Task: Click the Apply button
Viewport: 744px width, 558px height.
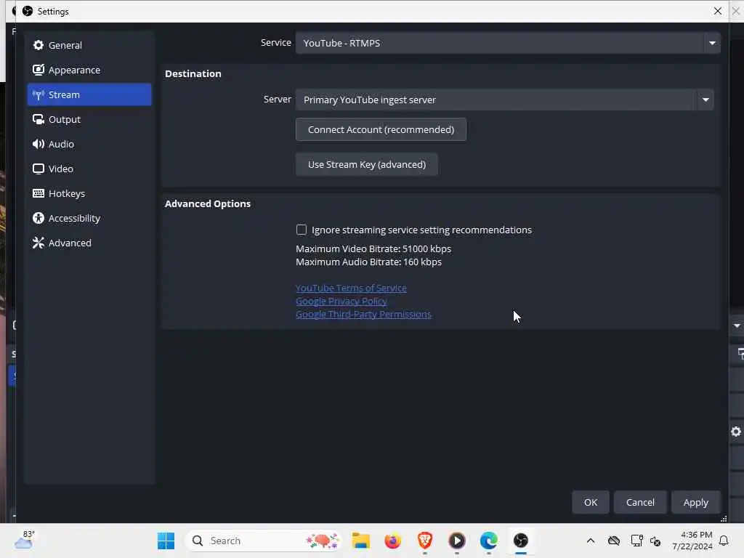Action: coord(695,502)
